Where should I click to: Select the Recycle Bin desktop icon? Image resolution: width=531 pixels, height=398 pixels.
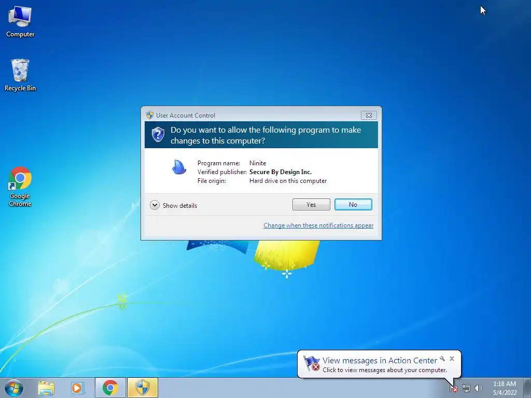pos(20,75)
